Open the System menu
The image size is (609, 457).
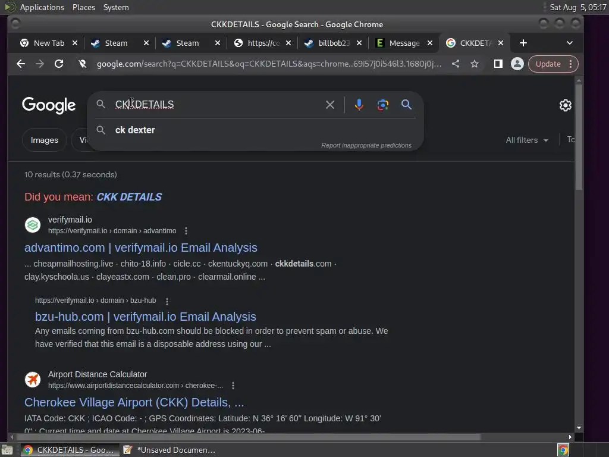pos(116,7)
